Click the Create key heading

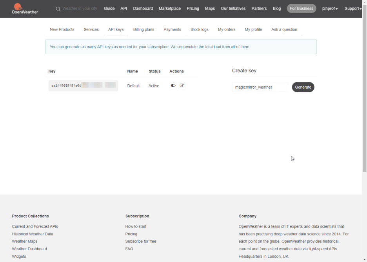[244, 71]
